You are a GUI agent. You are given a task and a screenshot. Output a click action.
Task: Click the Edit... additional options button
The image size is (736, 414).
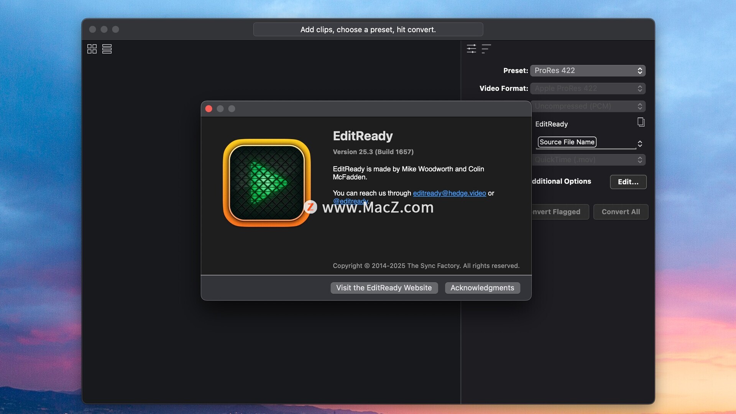[x=628, y=182]
